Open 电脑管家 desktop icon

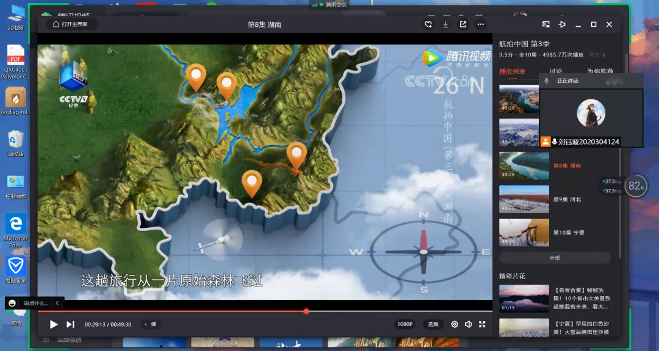(15, 269)
